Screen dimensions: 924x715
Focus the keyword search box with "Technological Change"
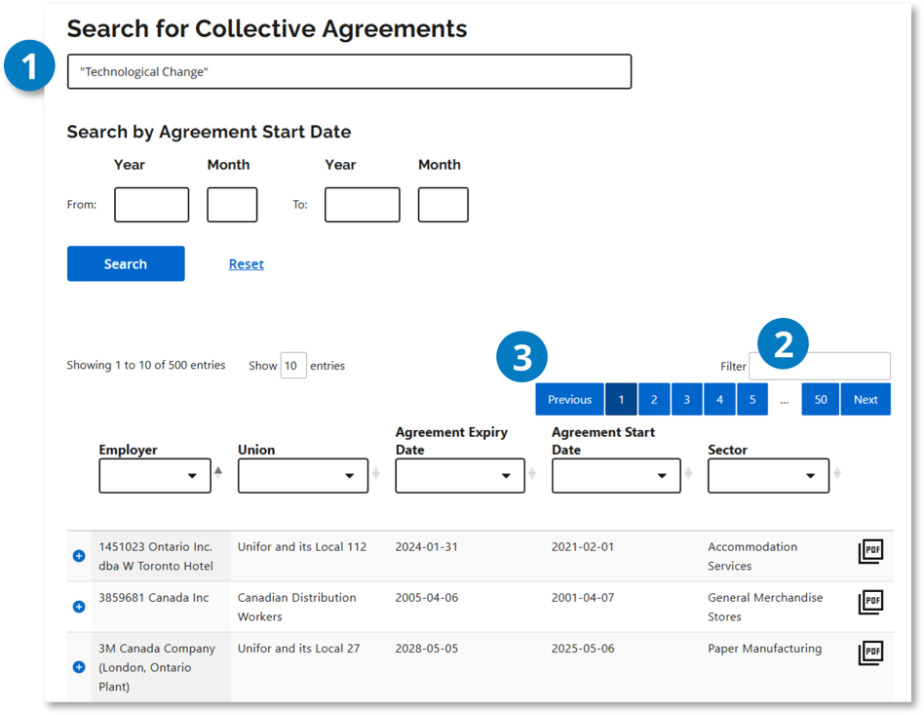point(350,71)
